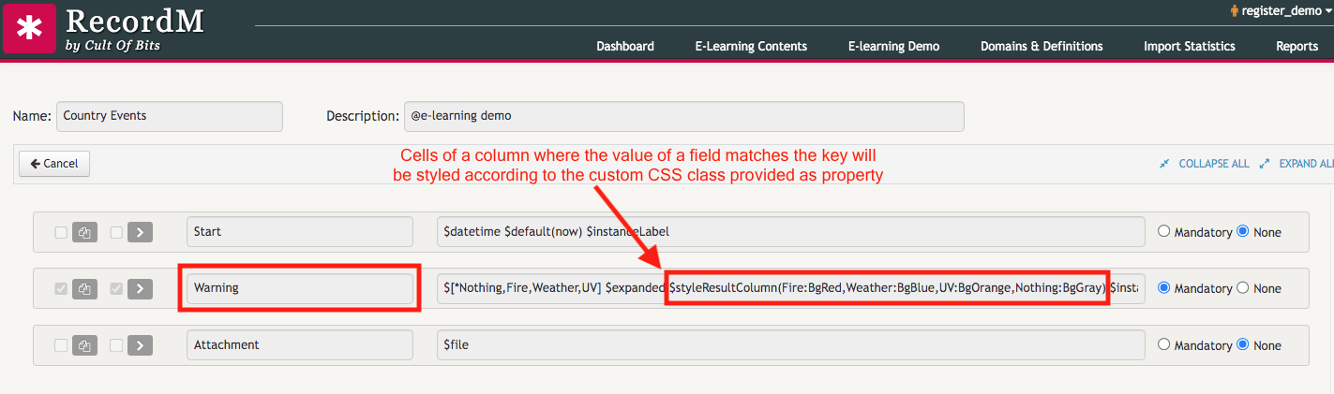Open Domains & Definitions menu

pos(1042,46)
